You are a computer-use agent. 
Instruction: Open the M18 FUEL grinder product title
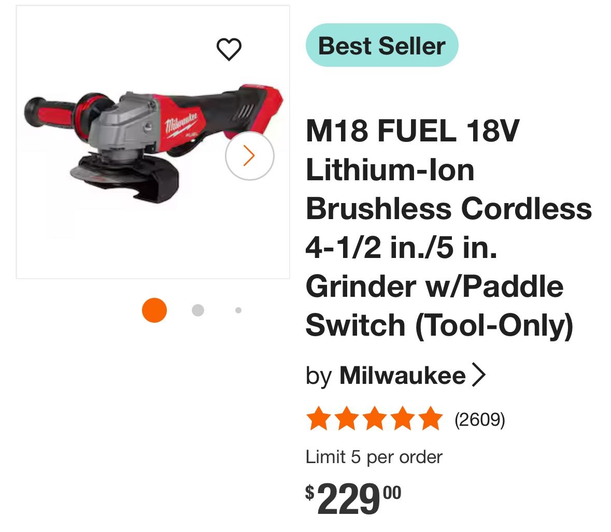click(x=448, y=228)
